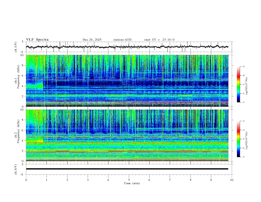Click the "8" kHz tick of the ch.2 spectrogram
This screenshot has width=261, height=202.
[23, 120]
